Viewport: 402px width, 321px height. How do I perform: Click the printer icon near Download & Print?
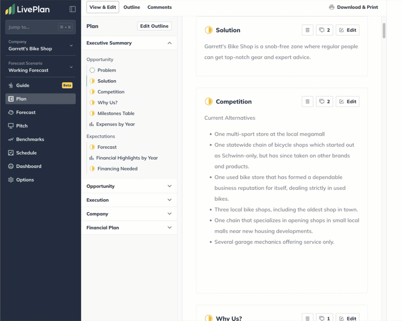click(331, 7)
